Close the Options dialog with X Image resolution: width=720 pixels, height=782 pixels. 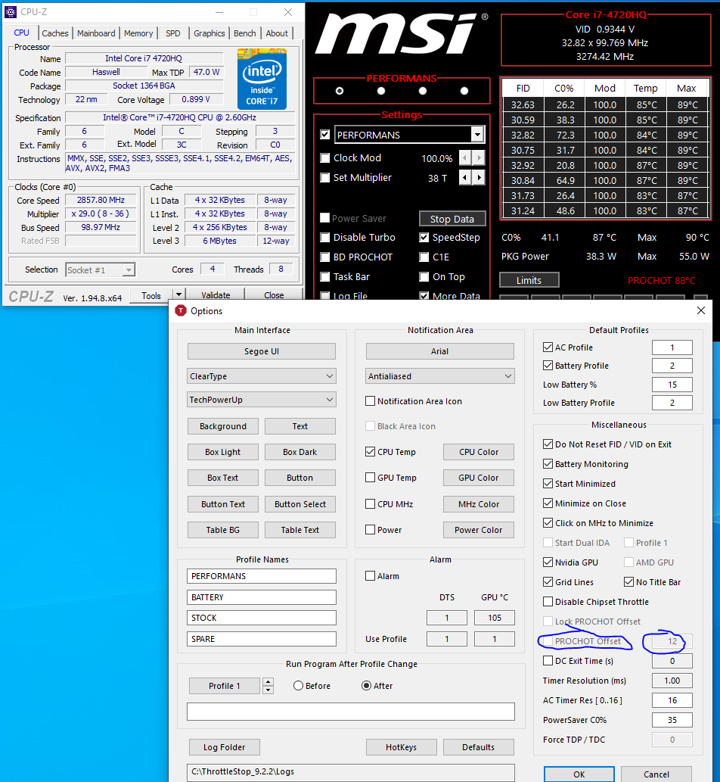[700, 310]
